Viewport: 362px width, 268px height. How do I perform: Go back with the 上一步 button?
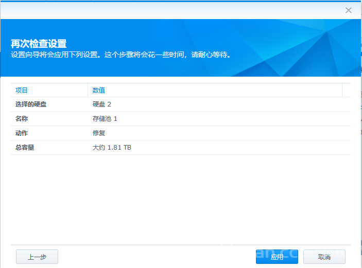[x=37, y=257]
